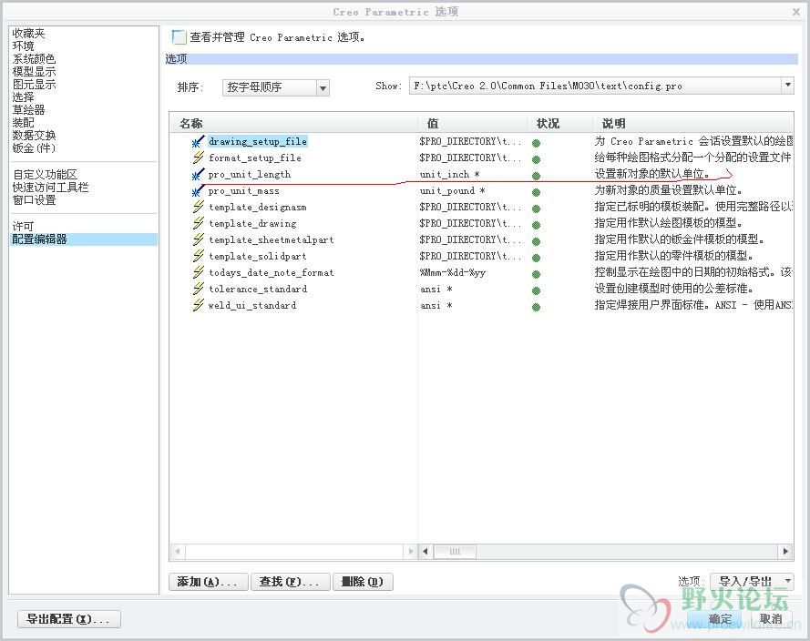Close the Creo Parametric options dialog
Viewport: 810px width, 641px height.
[796, 11]
